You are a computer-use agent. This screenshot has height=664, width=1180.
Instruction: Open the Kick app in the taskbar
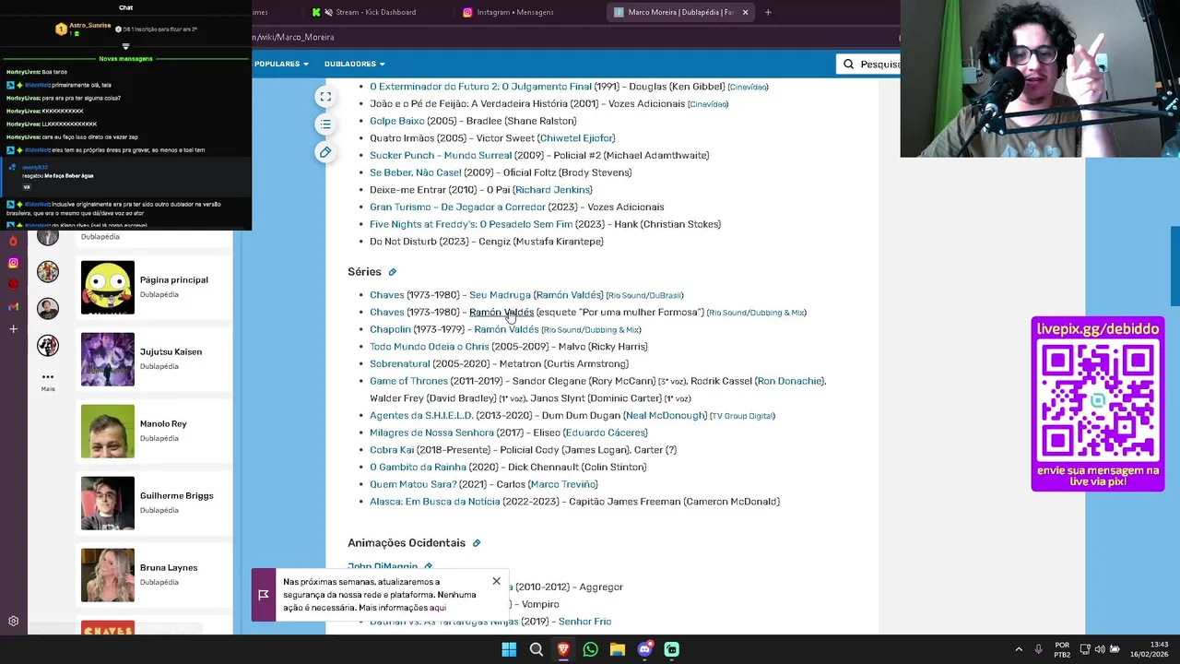tap(672, 649)
